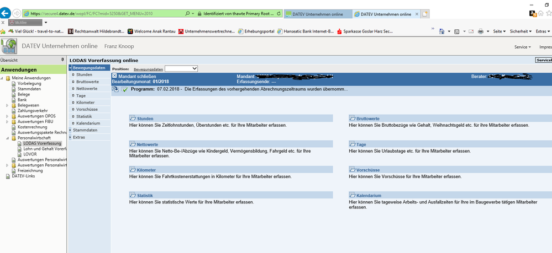Select Bruttowerte in the Bewegungsdaten side menu

(87, 82)
